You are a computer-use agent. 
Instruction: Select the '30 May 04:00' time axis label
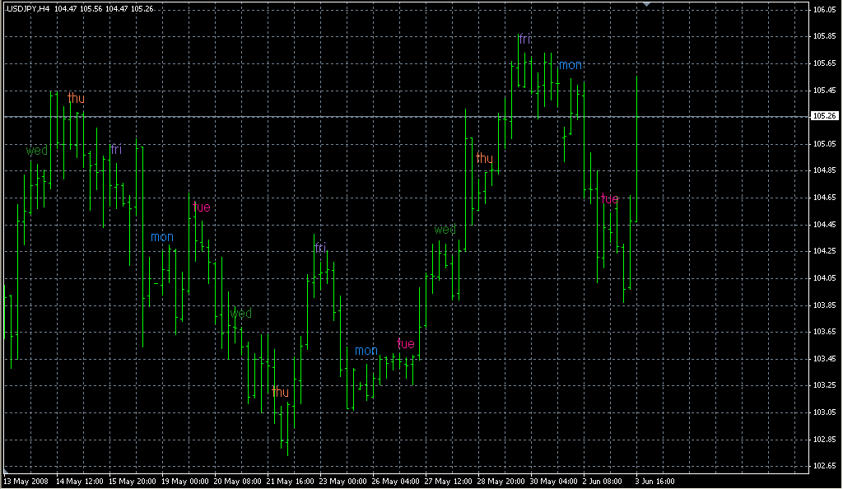coord(552,481)
